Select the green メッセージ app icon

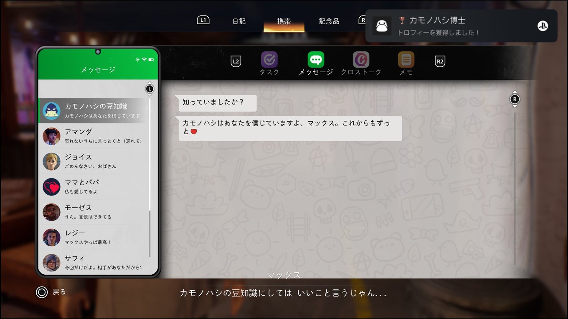(316, 60)
